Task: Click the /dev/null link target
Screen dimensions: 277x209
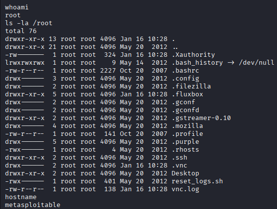Action: (256, 63)
